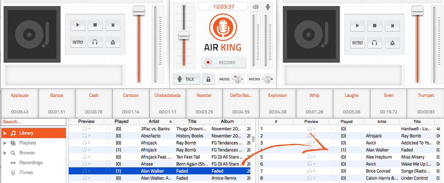The height and width of the screenshot is (183, 444).
Task: Preview playlist track 2 Afrojack Ray Bomb
Action: pos(309,136)
